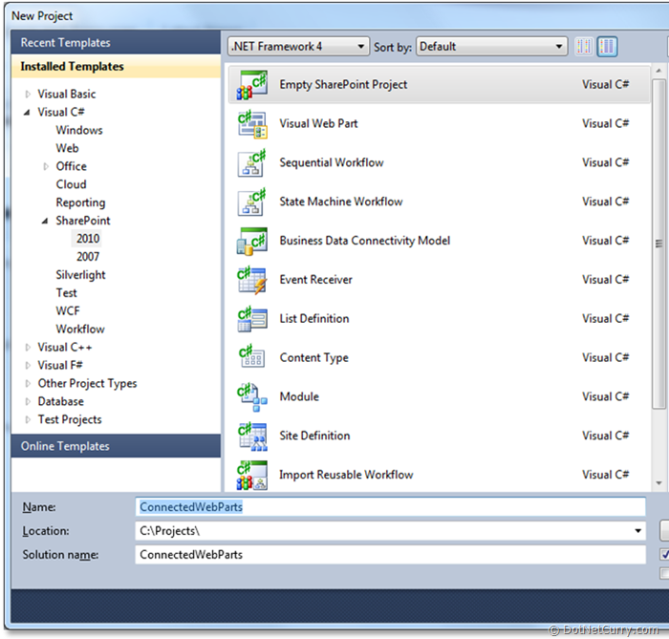Click 'Site Definition' template name
This screenshot has height=639, width=669.
pos(314,436)
